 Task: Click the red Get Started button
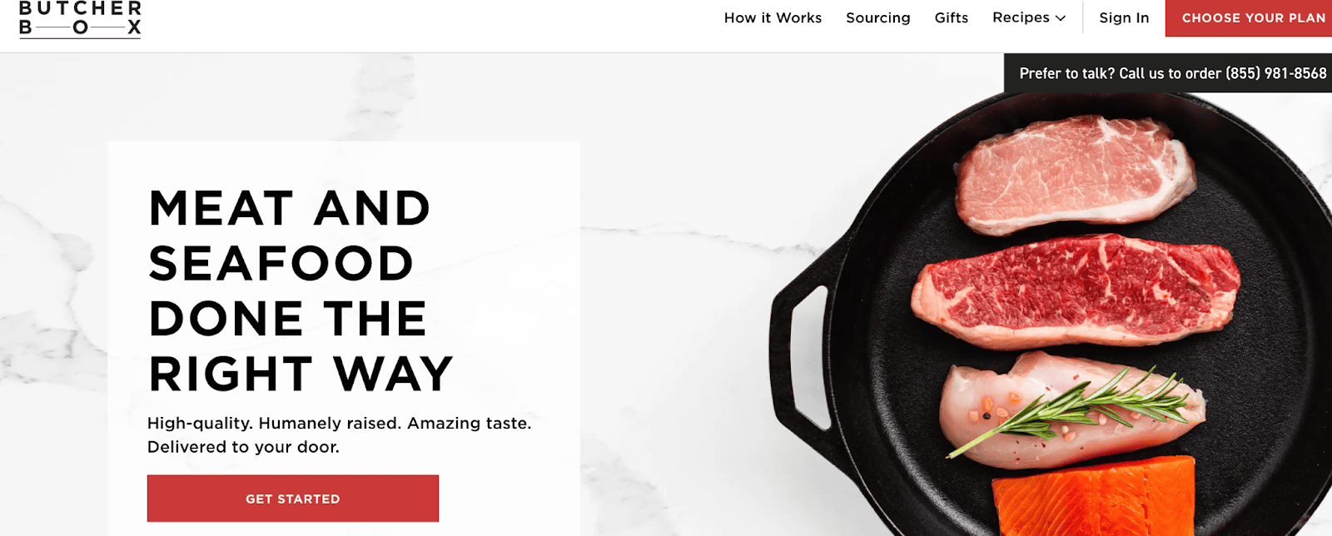tap(293, 499)
